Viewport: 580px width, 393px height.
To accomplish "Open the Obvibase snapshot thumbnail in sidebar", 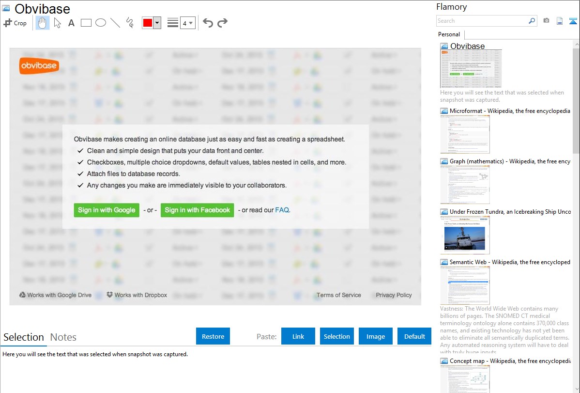I will click(471, 69).
